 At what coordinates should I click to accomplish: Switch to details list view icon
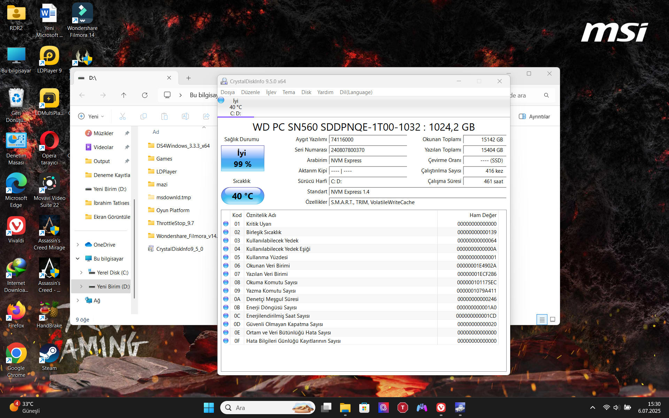click(542, 319)
